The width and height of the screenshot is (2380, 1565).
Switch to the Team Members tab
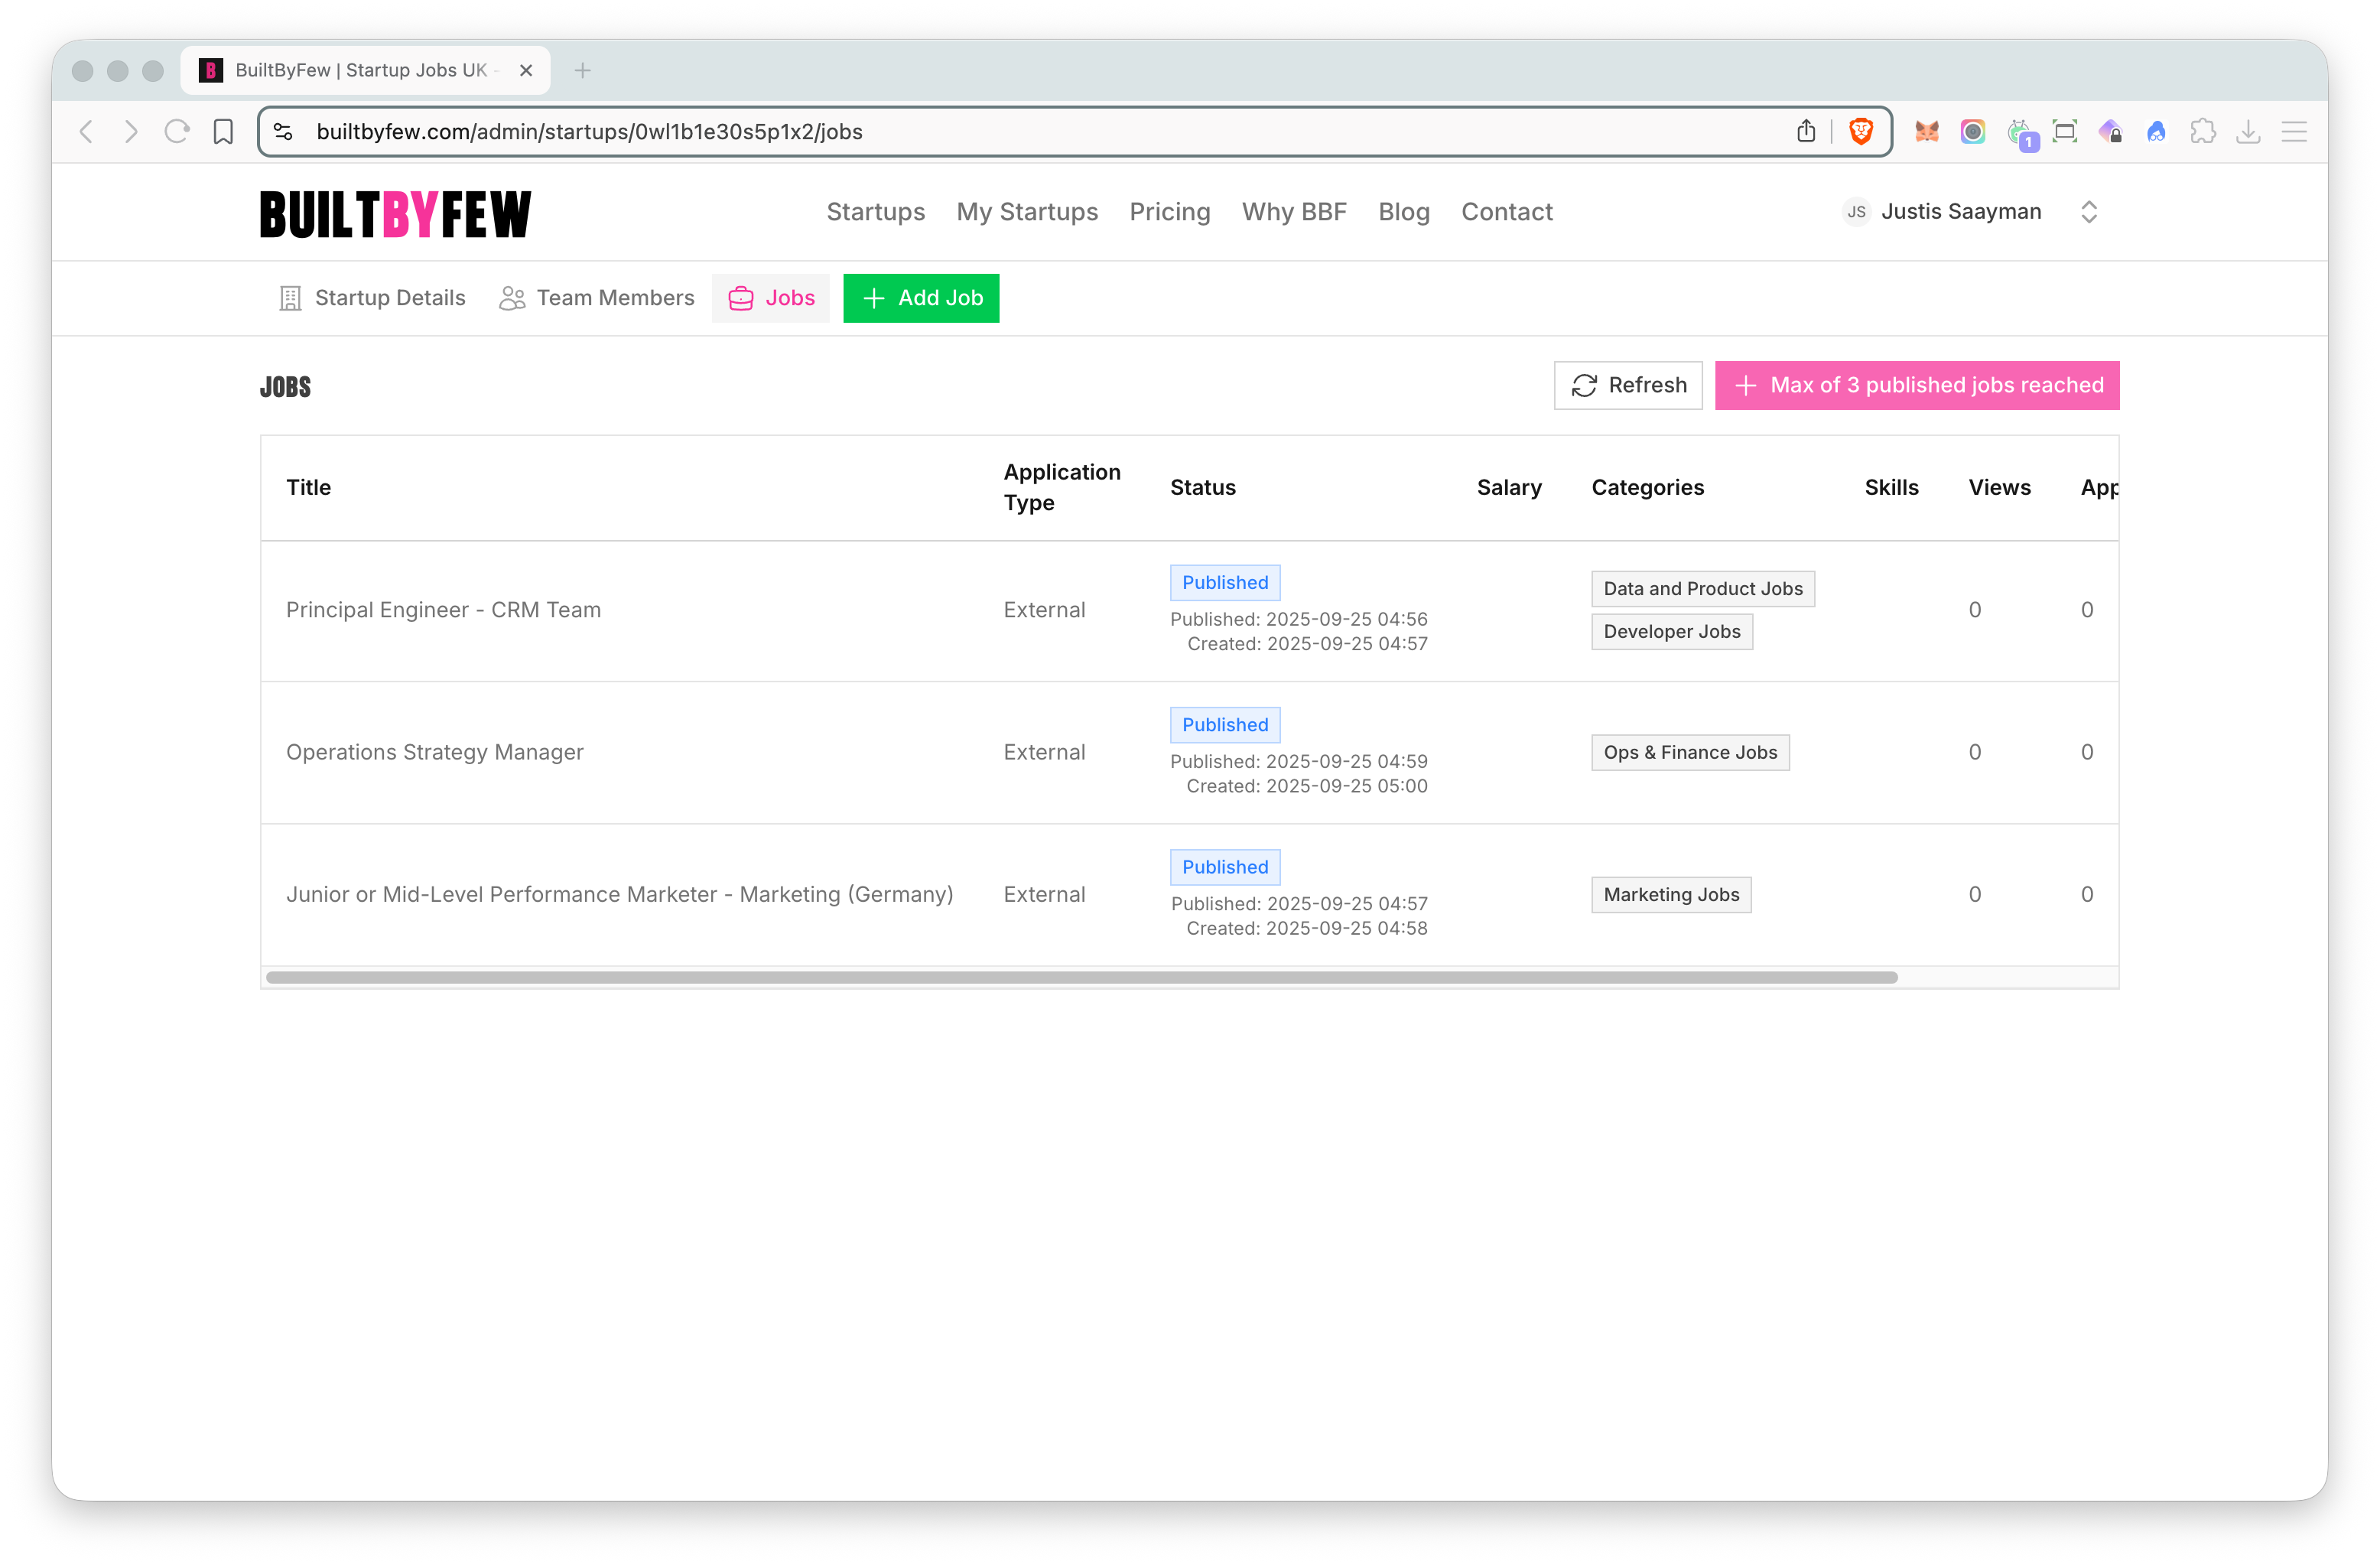596,297
